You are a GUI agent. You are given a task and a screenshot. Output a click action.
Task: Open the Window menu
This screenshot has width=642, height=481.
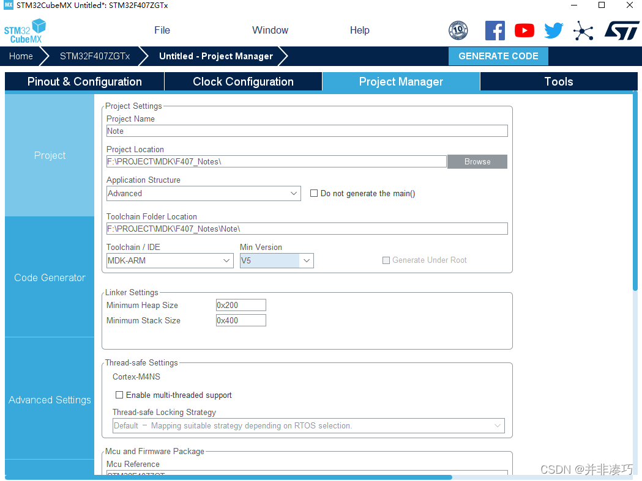coord(271,31)
